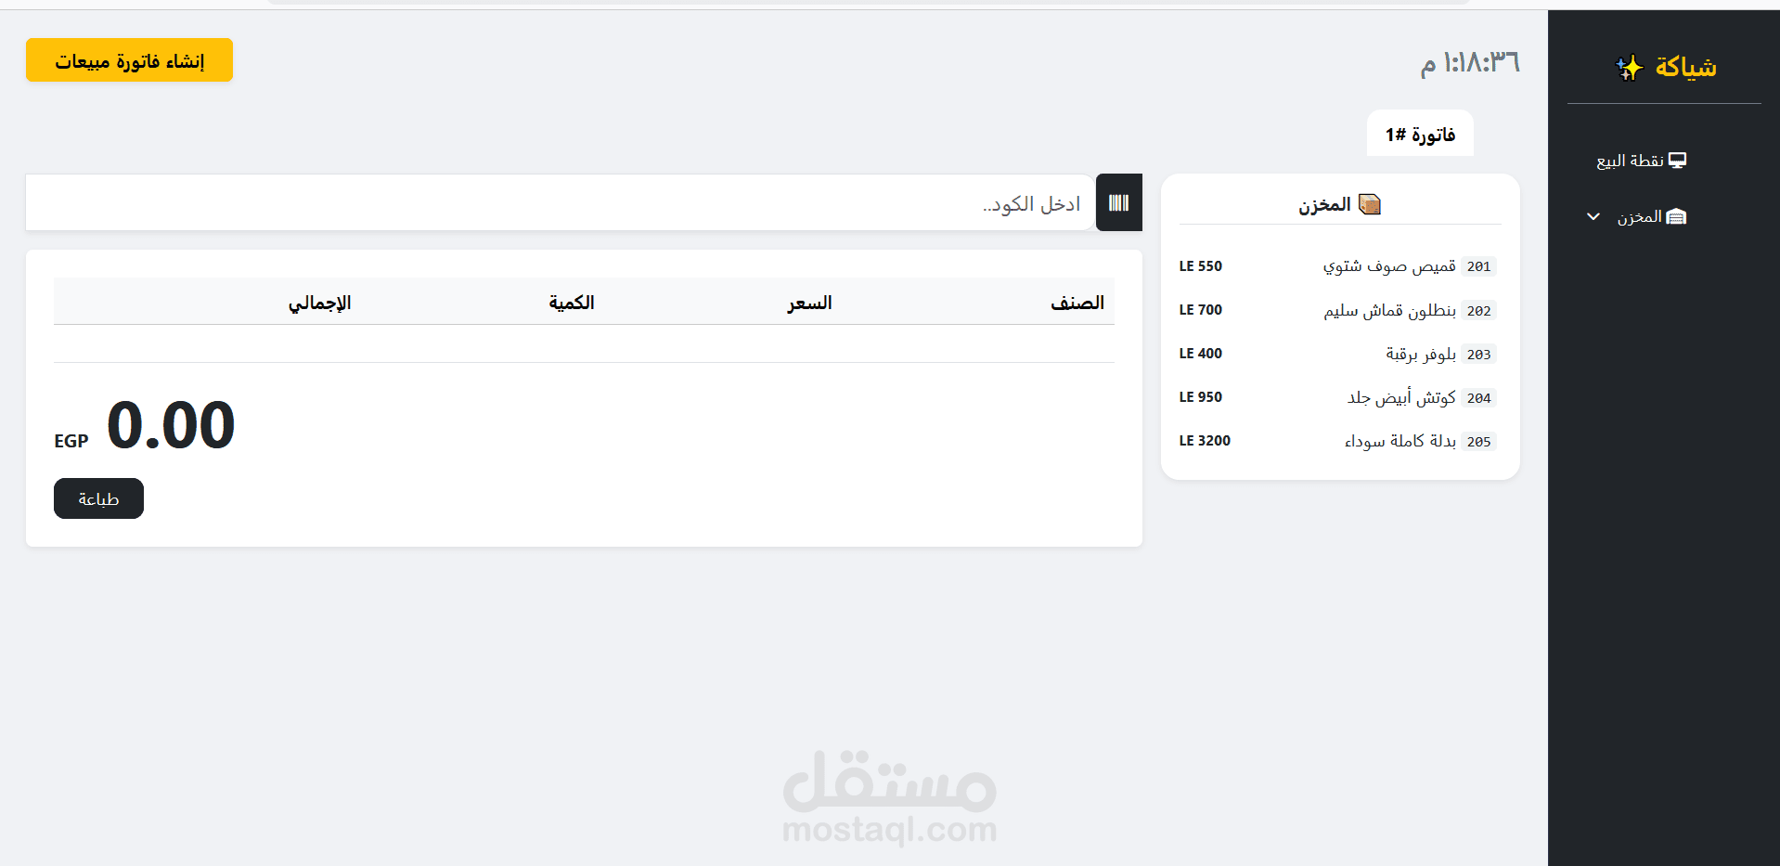Click the LE 550 price
Viewport: 1780px width, 866px height.
coord(1201,266)
